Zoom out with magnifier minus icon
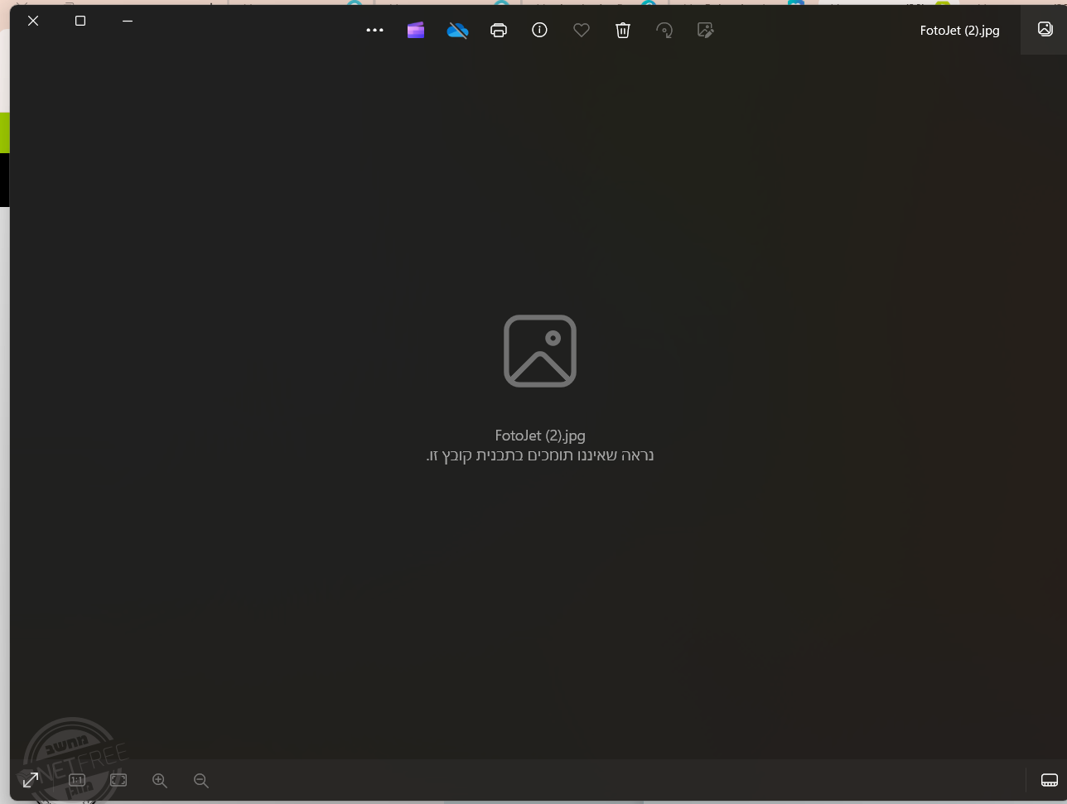The image size is (1067, 804). coord(201,780)
